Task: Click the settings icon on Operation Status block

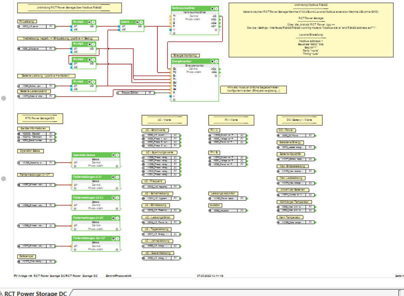Action: (113, 155)
